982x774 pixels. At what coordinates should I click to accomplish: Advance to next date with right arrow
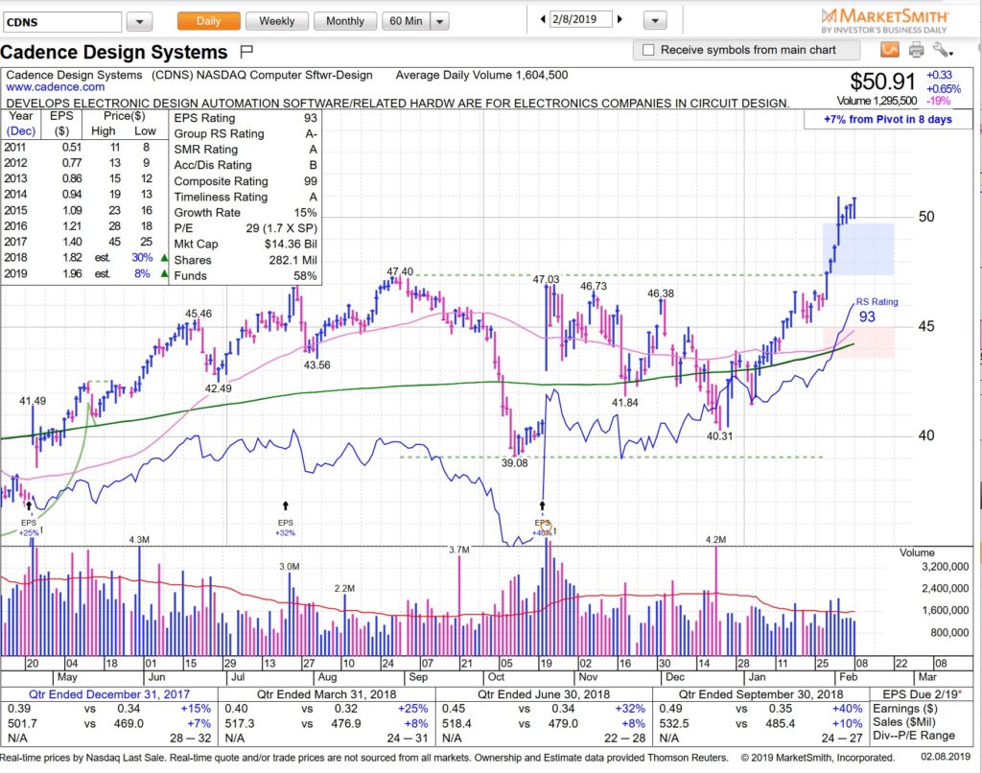pyautogui.click(x=620, y=19)
